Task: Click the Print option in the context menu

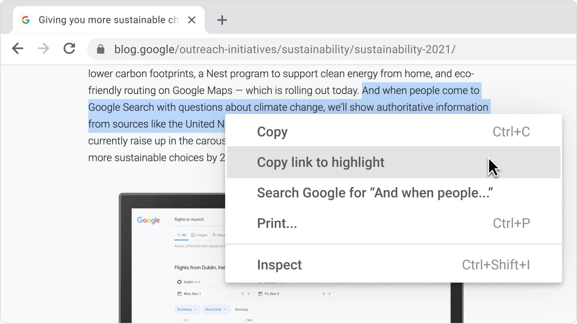Action: click(x=277, y=223)
